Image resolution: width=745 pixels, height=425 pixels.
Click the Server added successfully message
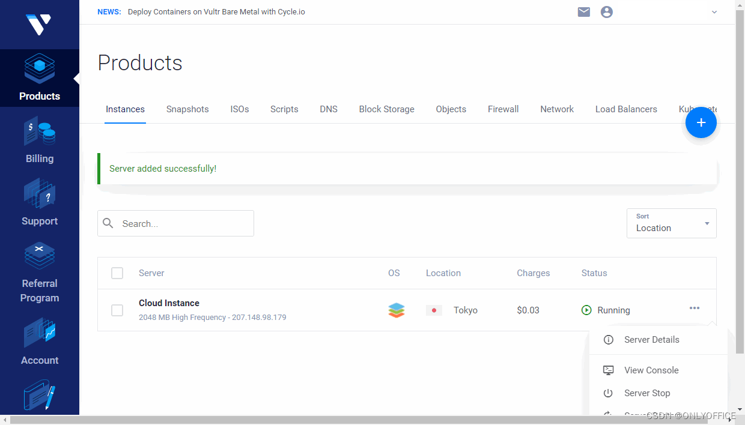click(x=163, y=169)
